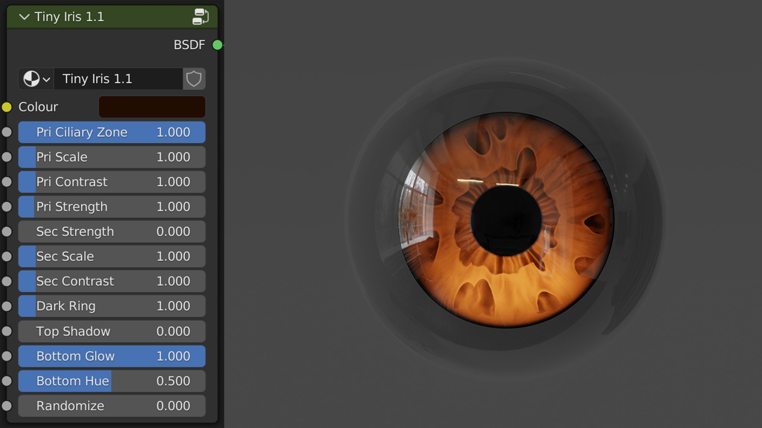762x428 pixels.
Task: Click the sphere material preview icon
Action: tap(31, 79)
